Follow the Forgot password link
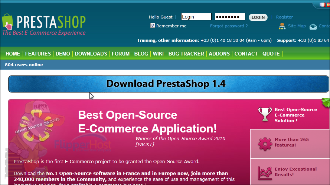 (229, 26)
